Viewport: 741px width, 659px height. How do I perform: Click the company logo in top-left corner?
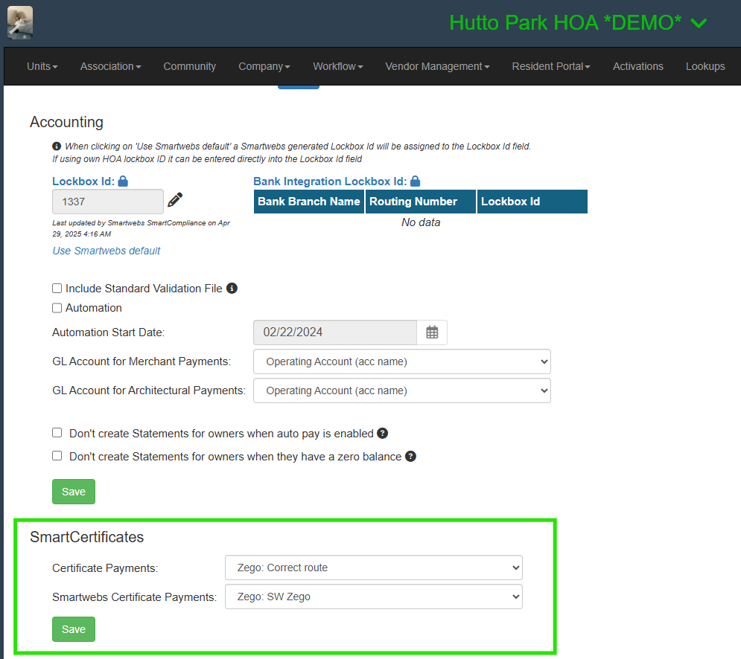click(20, 22)
